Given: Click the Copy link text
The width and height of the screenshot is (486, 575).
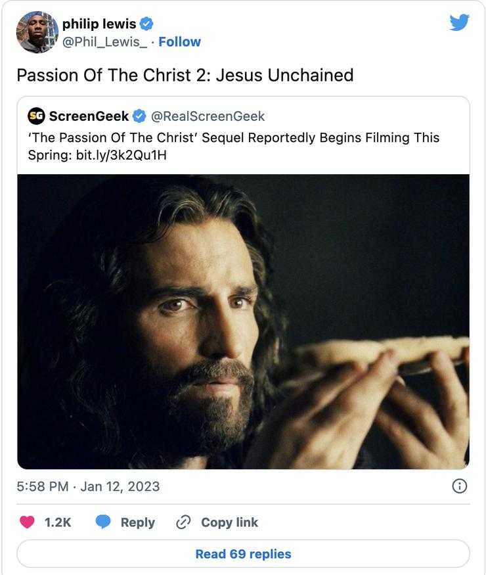Looking at the screenshot, I should 229,522.
